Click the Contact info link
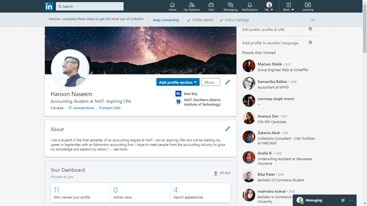 pos(110,108)
